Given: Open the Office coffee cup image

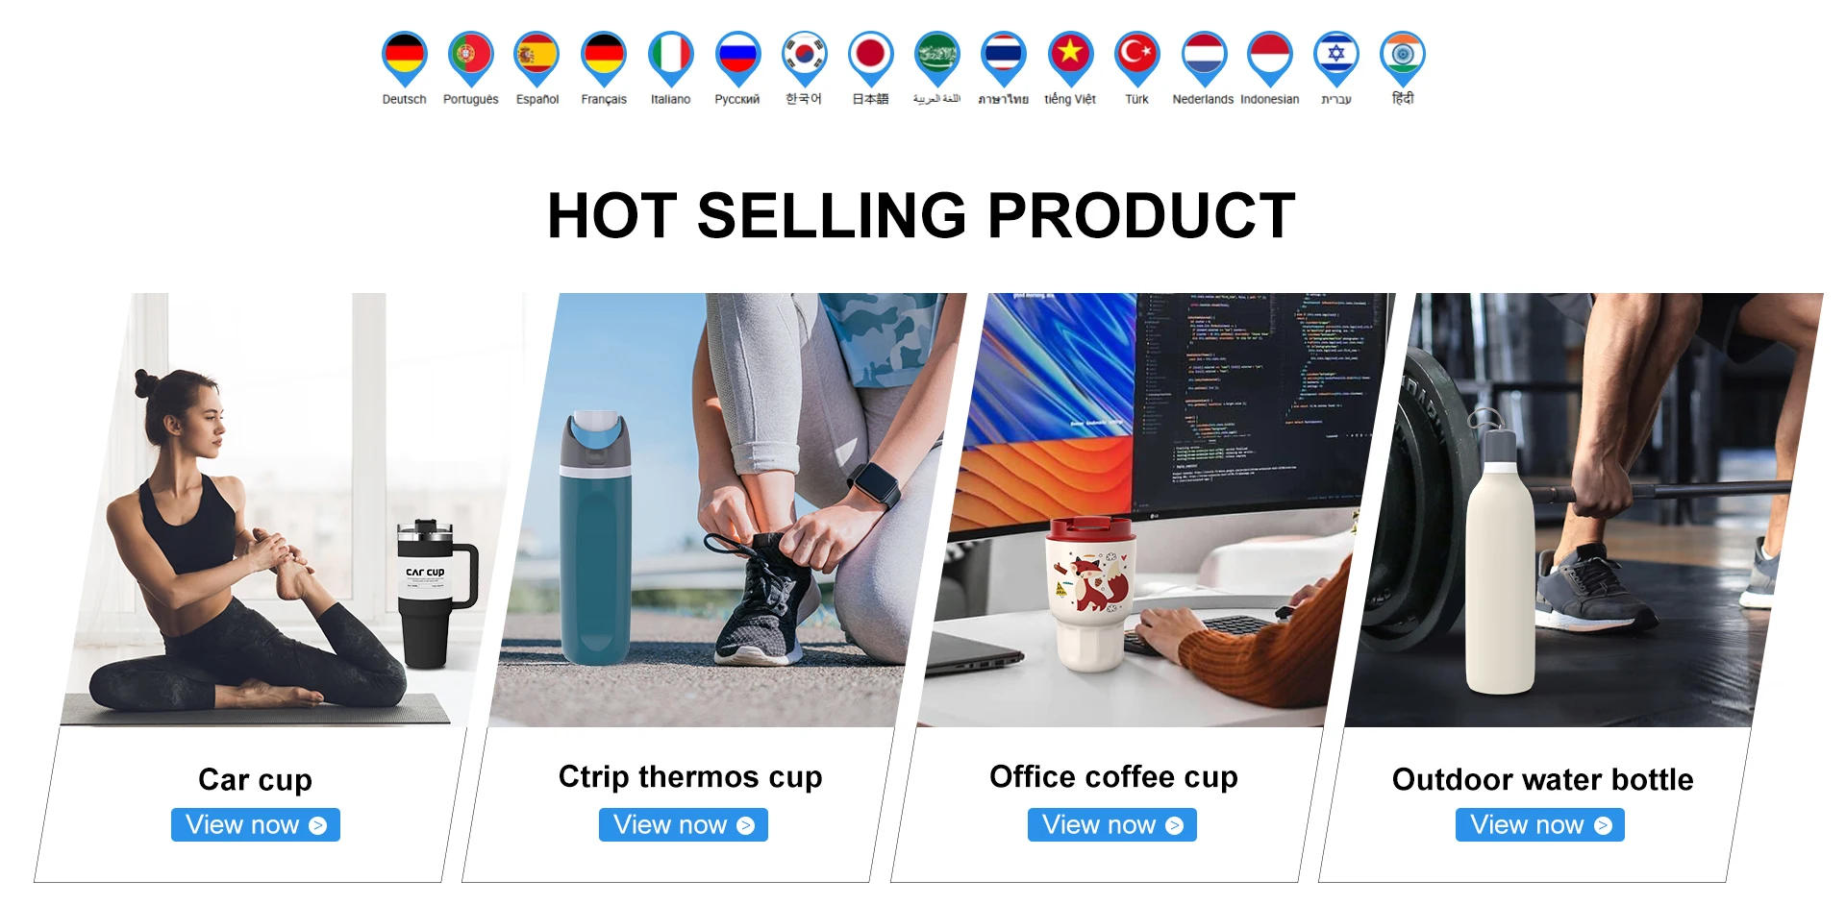Looking at the screenshot, I should pos(1156,509).
